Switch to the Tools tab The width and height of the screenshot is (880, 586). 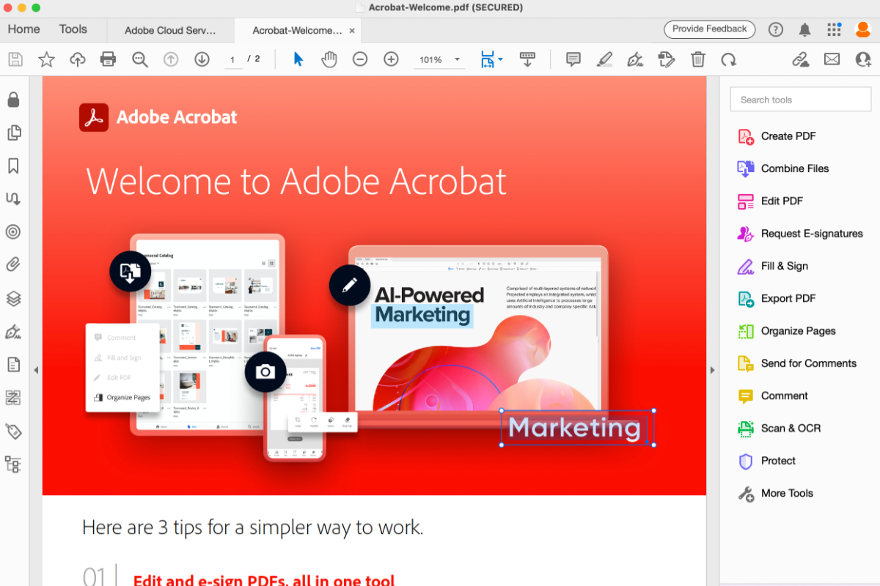[x=73, y=29]
